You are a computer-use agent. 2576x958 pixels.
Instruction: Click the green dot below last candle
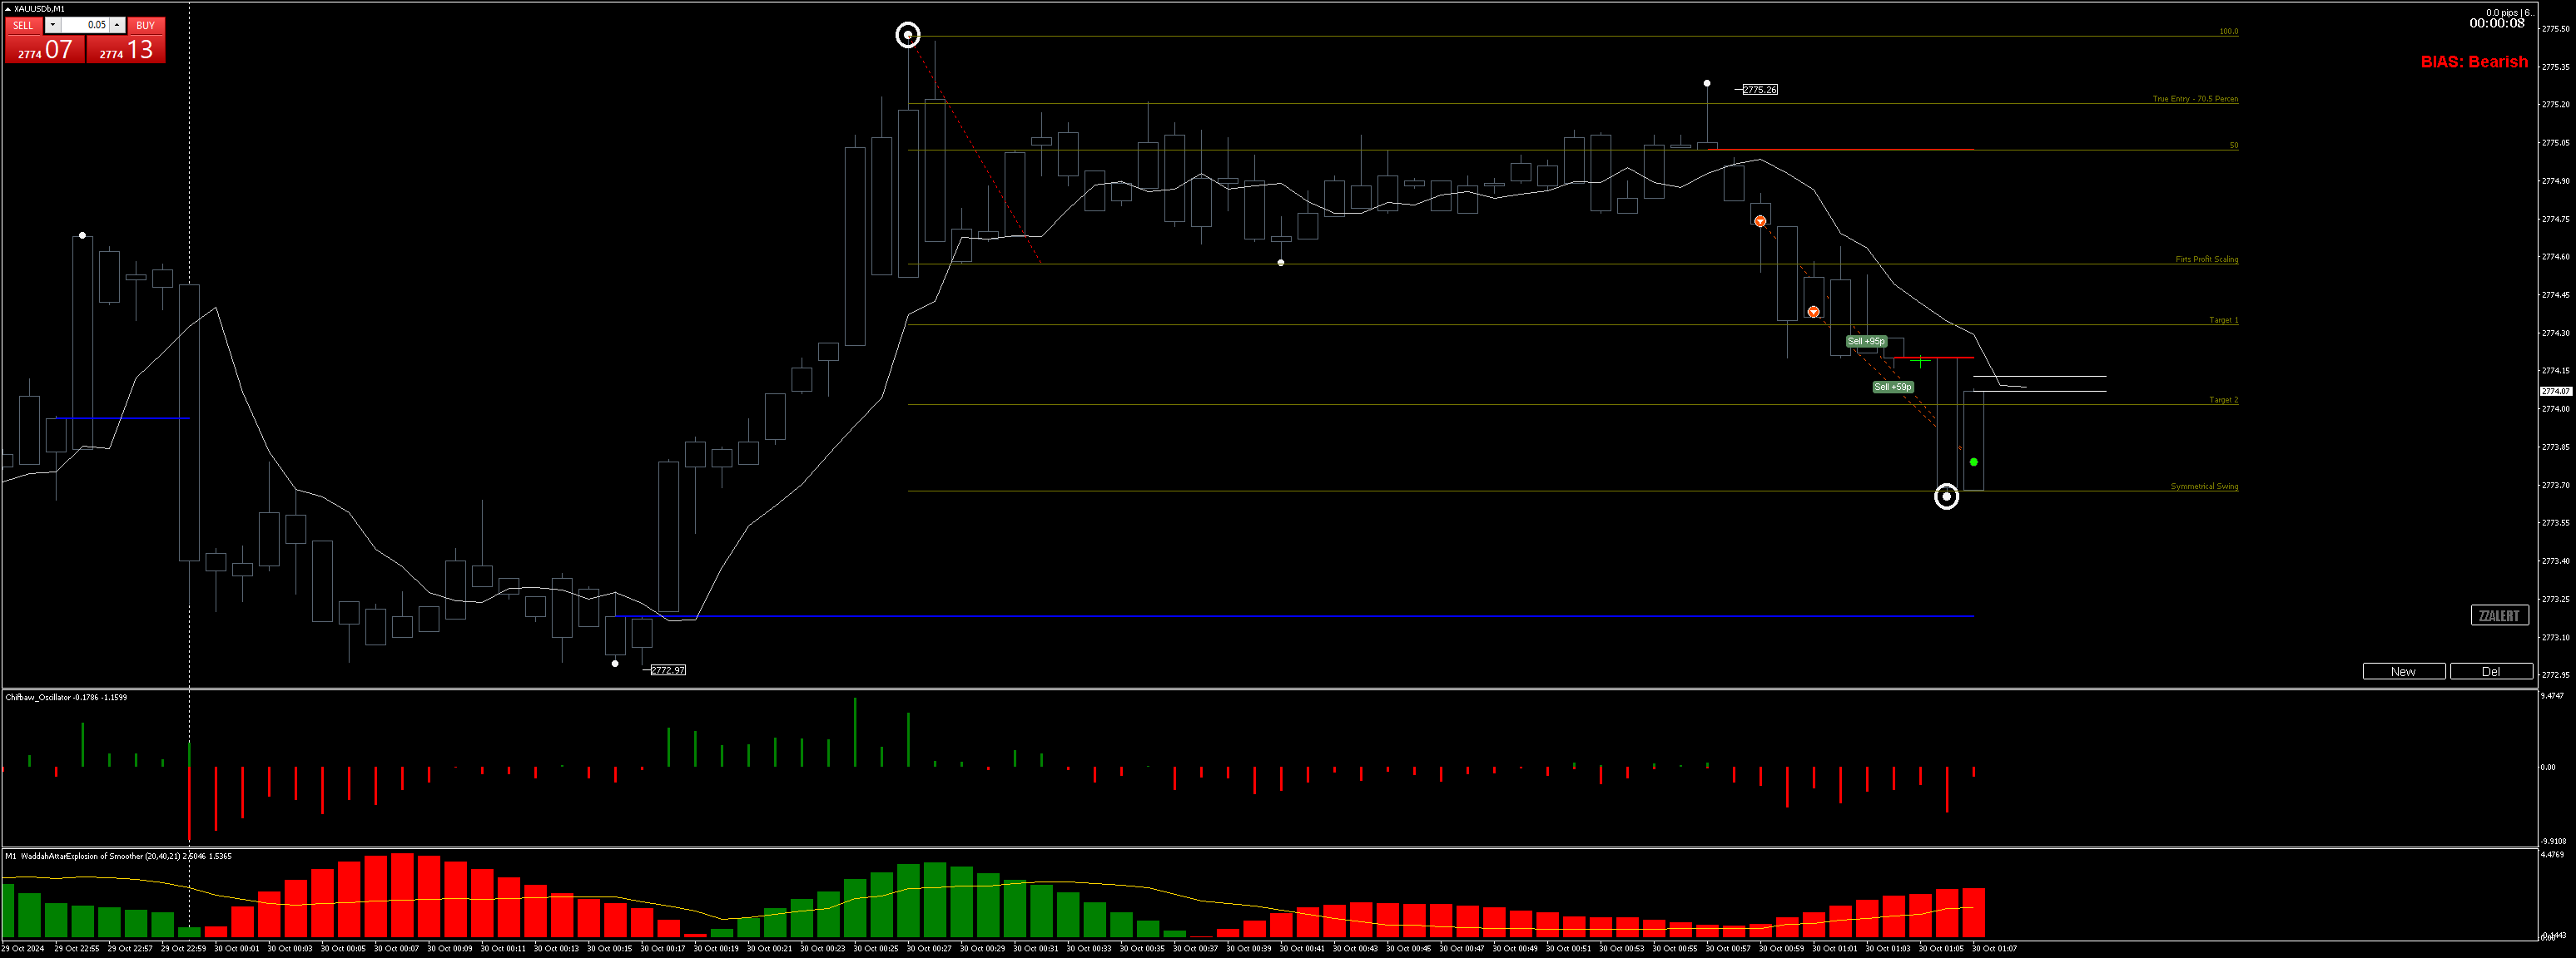tap(1973, 462)
